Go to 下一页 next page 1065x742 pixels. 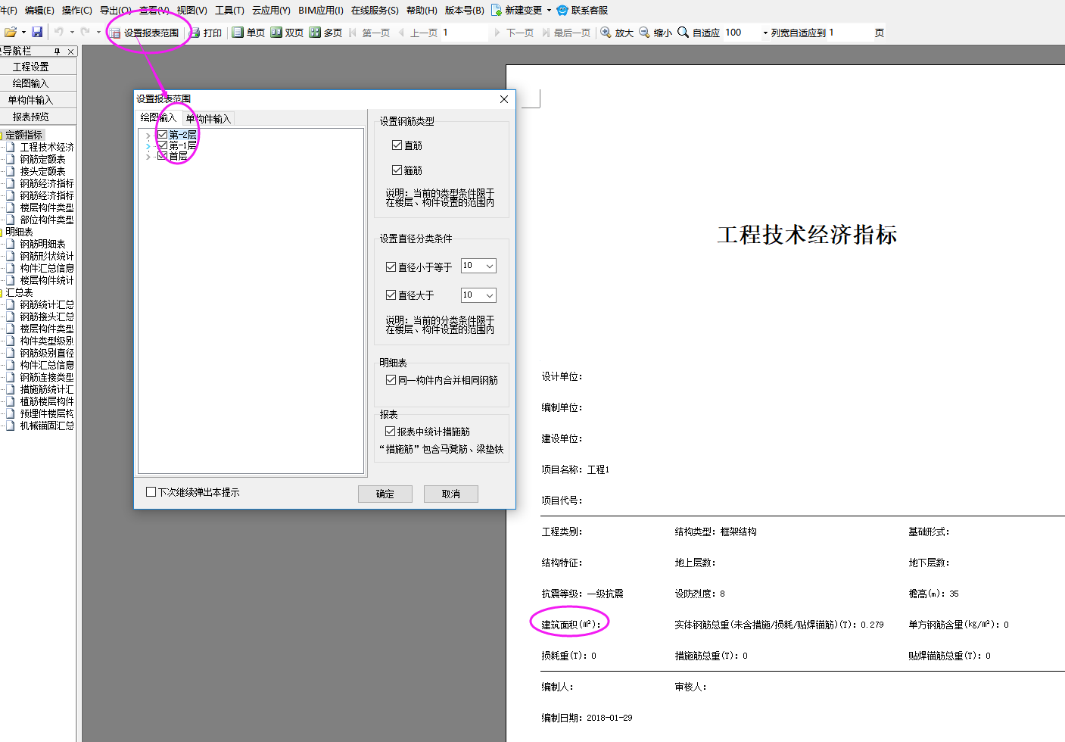click(x=514, y=33)
